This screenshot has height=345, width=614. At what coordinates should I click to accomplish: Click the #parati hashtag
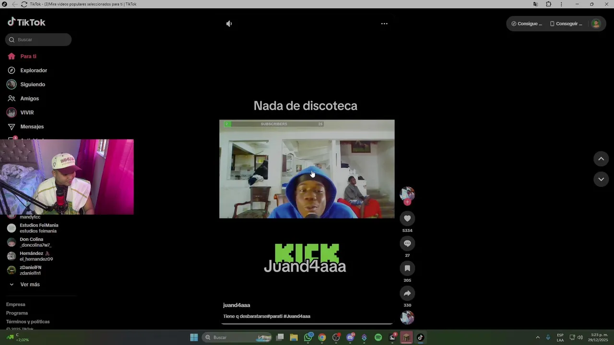[274, 316]
